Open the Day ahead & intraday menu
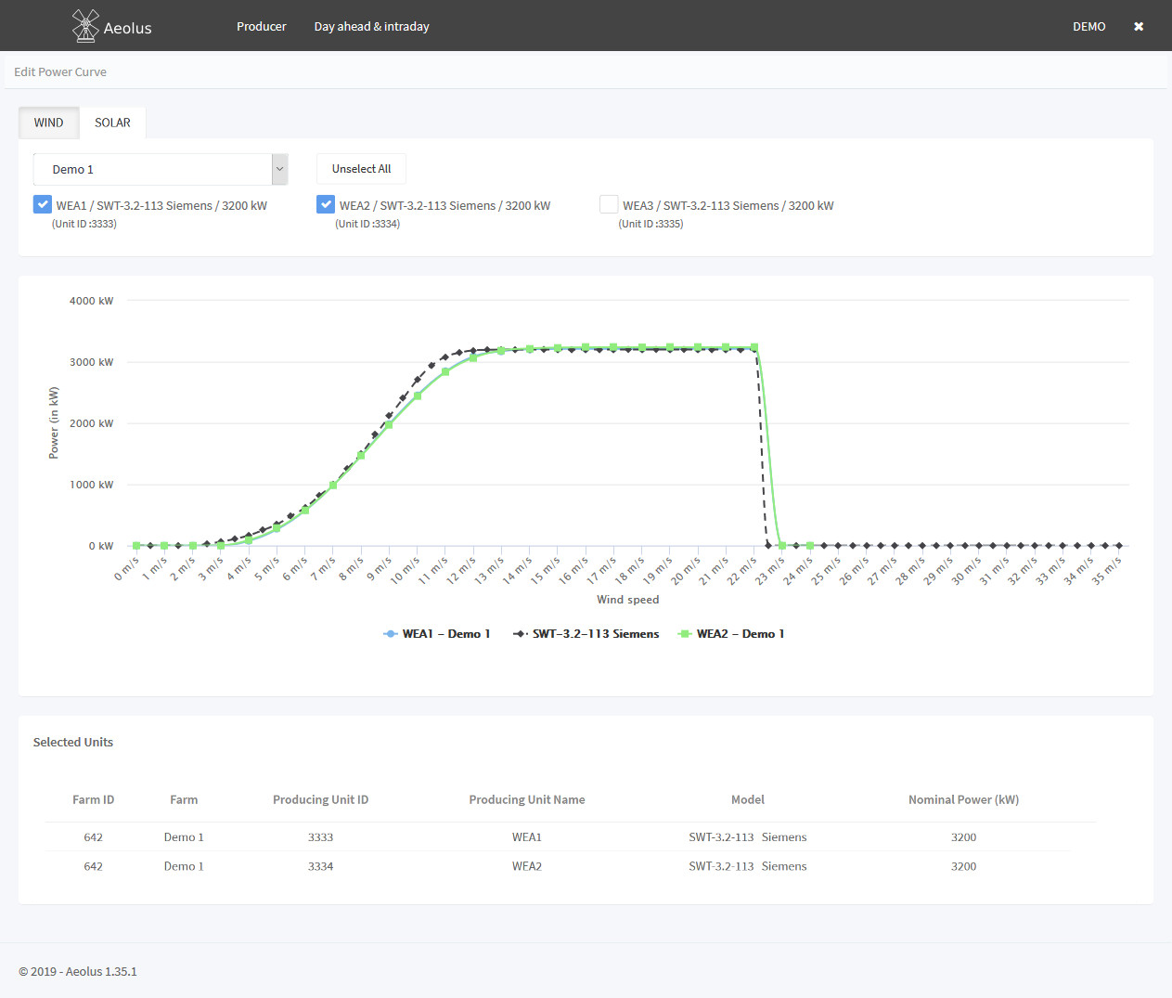This screenshot has width=1172, height=998. (372, 27)
